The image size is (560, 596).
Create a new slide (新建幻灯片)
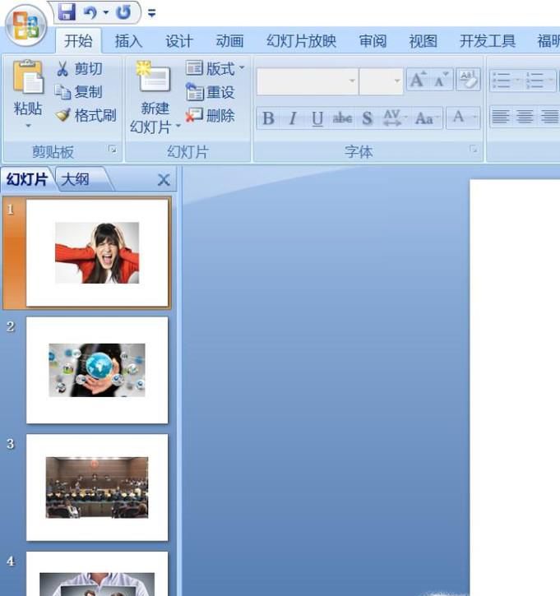[x=154, y=81]
